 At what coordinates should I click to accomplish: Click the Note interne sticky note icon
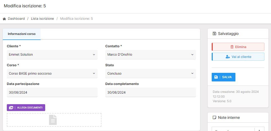pos(214,118)
